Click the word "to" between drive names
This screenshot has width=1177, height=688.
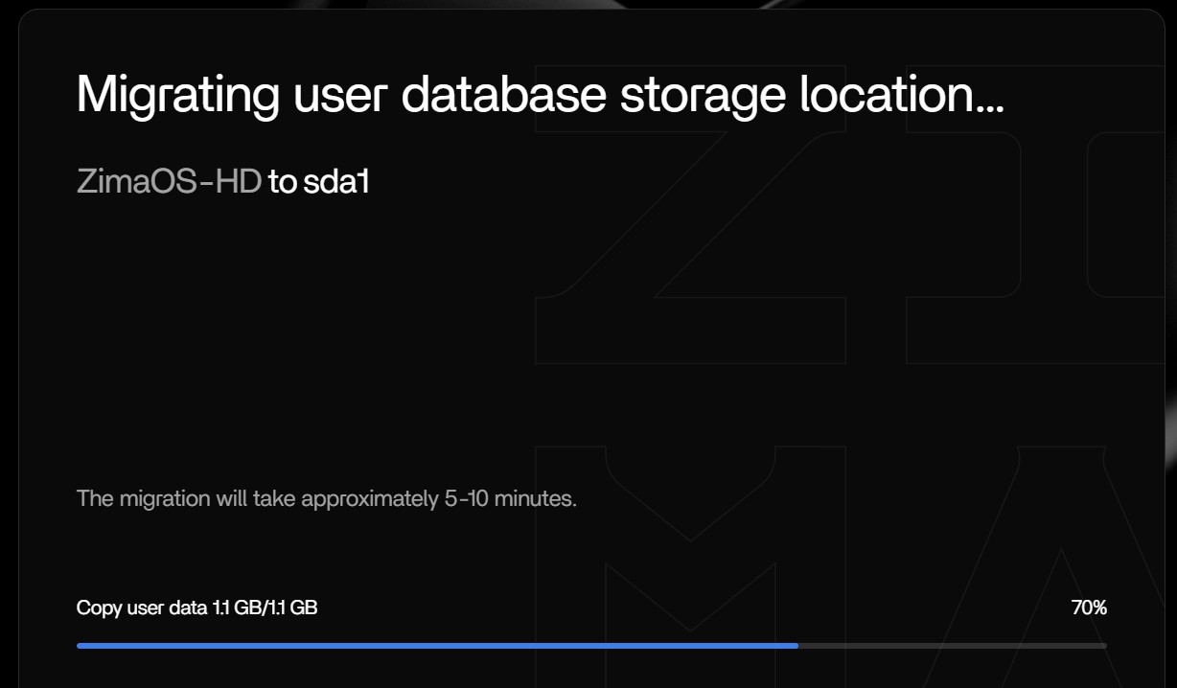pyautogui.click(x=282, y=182)
